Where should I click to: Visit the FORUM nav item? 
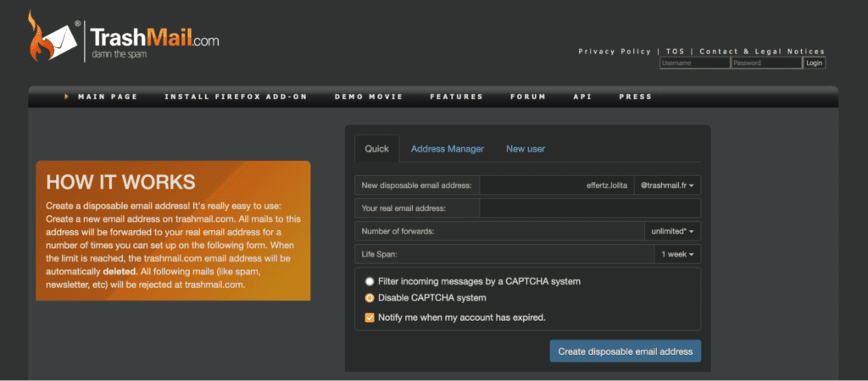point(528,97)
